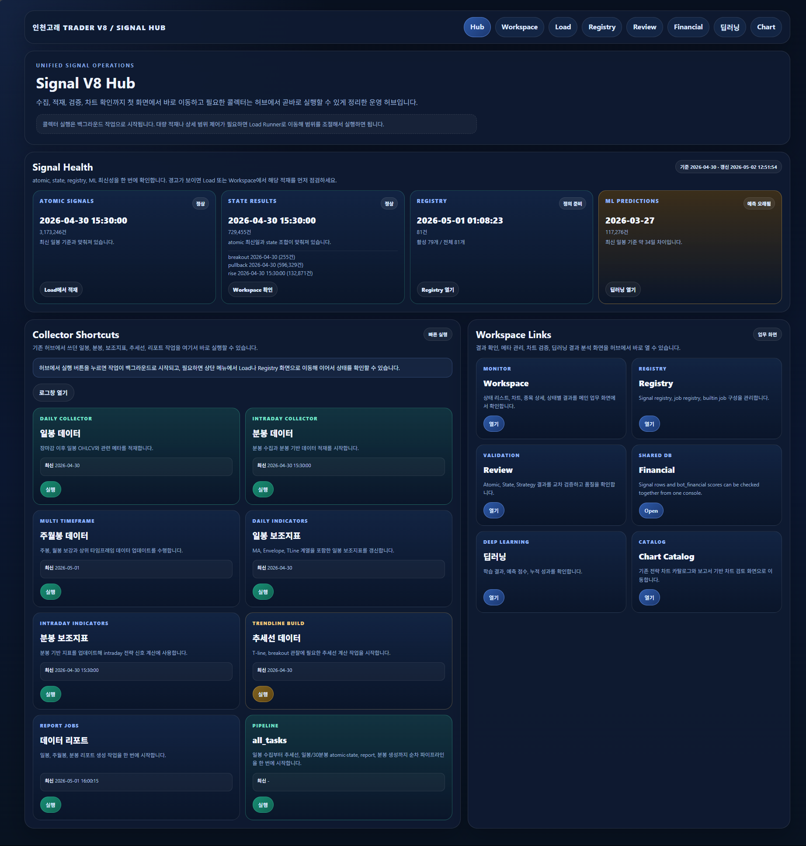The image size is (806, 846).
Task: Click the rise 2026-04-30 15:30:00 line
Action: click(x=270, y=273)
